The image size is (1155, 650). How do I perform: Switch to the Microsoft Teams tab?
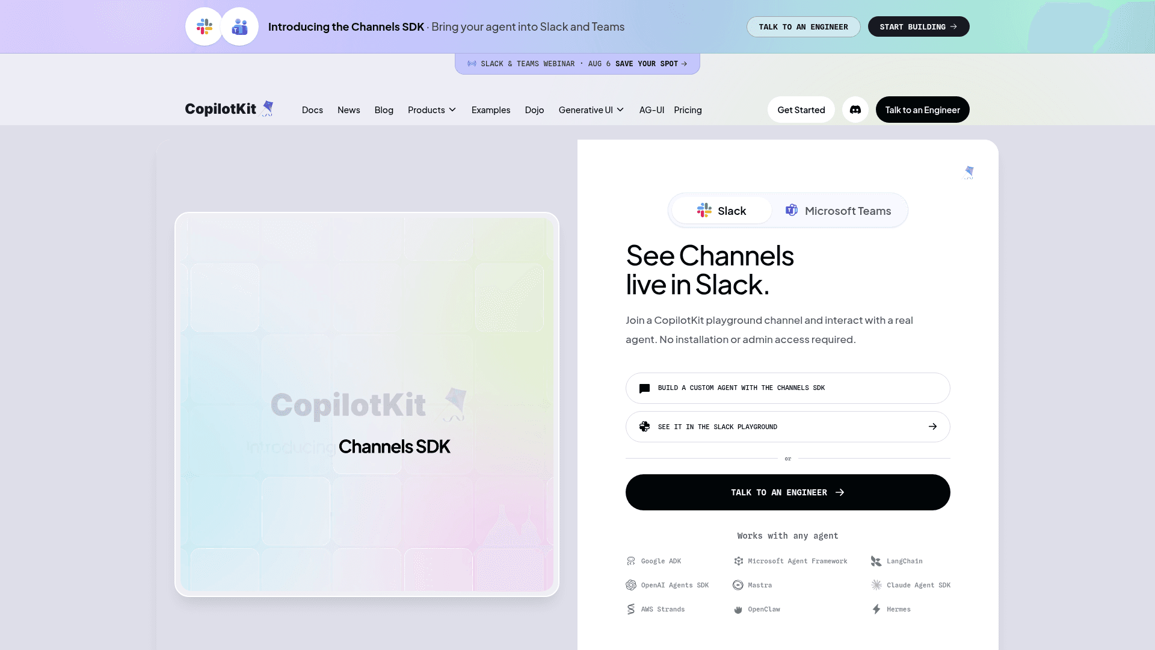839,211
